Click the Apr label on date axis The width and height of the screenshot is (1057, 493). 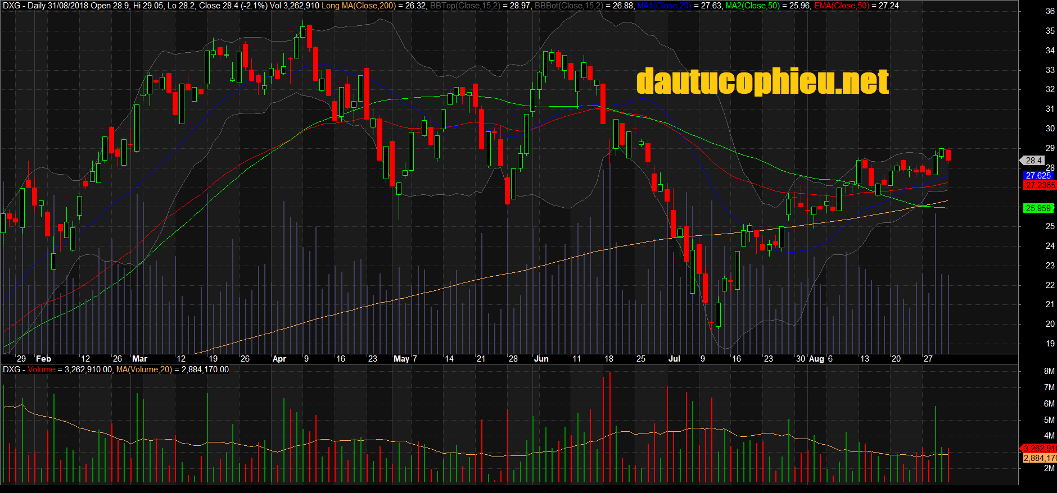pos(279,359)
